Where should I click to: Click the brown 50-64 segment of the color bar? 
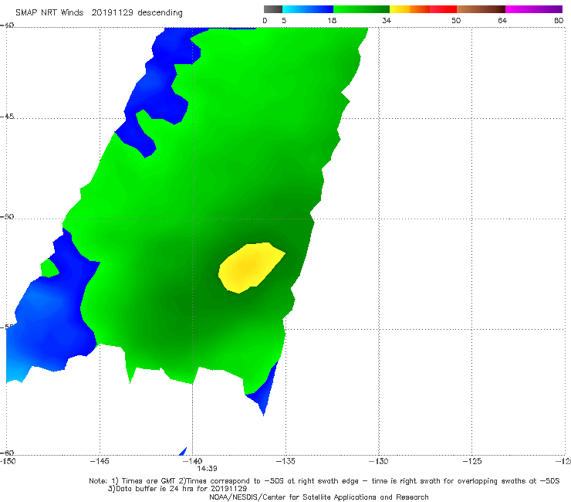tap(481, 9)
